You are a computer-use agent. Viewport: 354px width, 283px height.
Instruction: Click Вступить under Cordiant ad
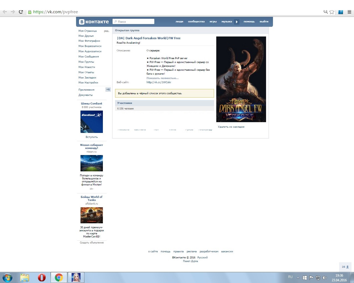[x=92, y=137]
